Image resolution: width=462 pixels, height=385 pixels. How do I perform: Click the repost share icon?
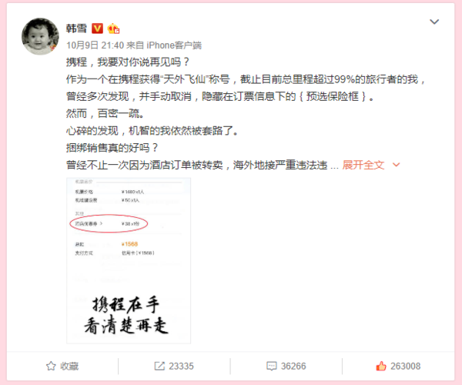click(x=159, y=367)
